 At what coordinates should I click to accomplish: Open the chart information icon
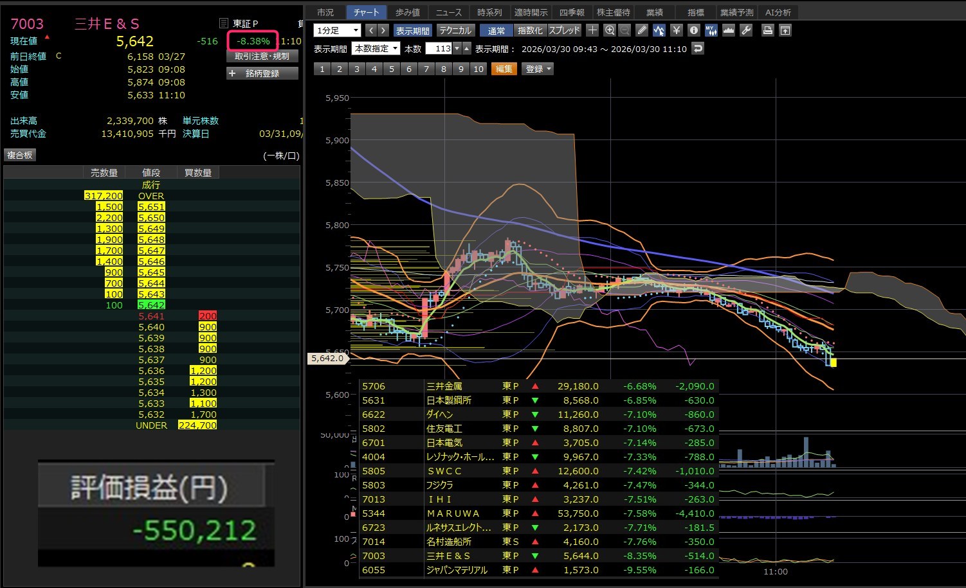693,30
